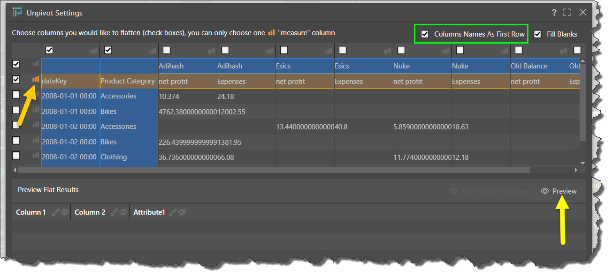Expand the Unpivot Settings dialog to fullscreen
Viewport: 612px width, 277px height.
click(x=567, y=13)
